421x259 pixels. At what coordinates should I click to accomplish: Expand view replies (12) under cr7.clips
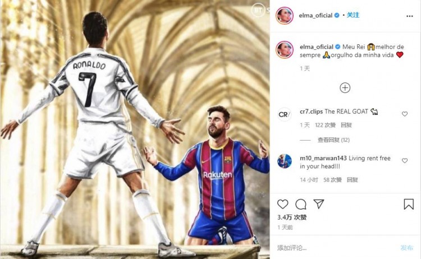pos(334,140)
